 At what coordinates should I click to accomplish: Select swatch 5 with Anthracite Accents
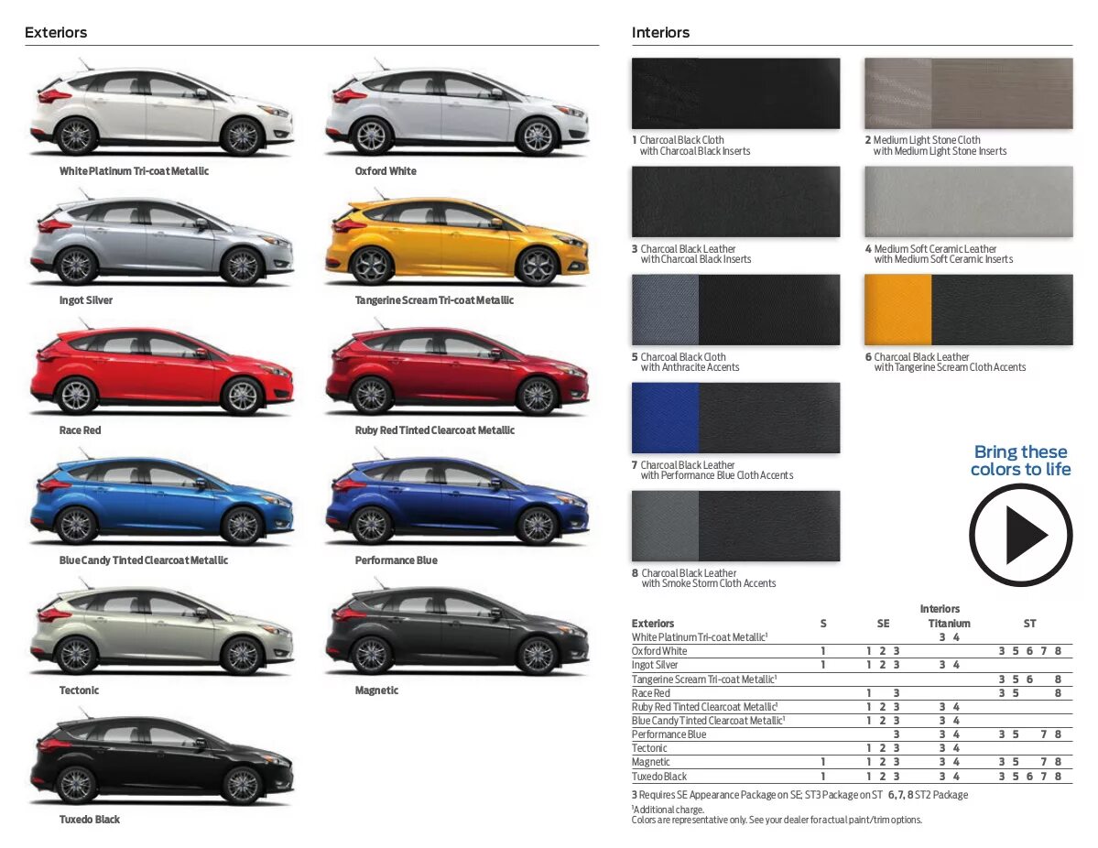click(x=735, y=310)
